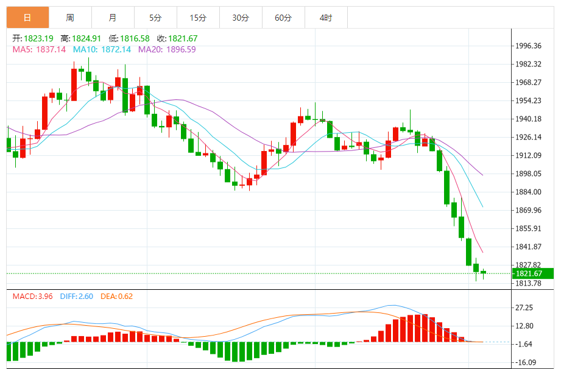The height and width of the screenshot is (369, 561).
Task: Select the 日 daily timeframe tab
Action: pos(27,18)
